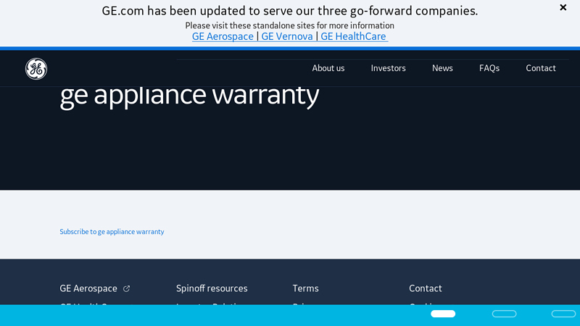The image size is (580, 326).
Task: Go to About us in navigation
Action: click(328, 68)
